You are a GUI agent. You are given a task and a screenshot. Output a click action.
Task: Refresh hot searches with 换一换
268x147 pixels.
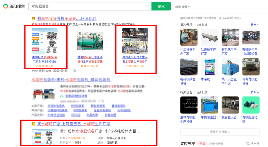click(253, 143)
